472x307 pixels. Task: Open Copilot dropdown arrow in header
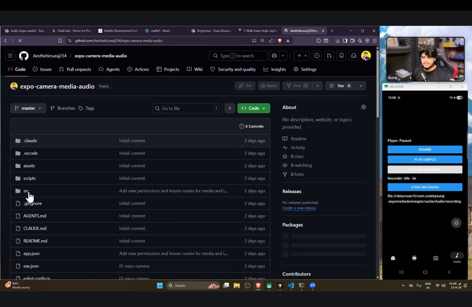pos(283,56)
